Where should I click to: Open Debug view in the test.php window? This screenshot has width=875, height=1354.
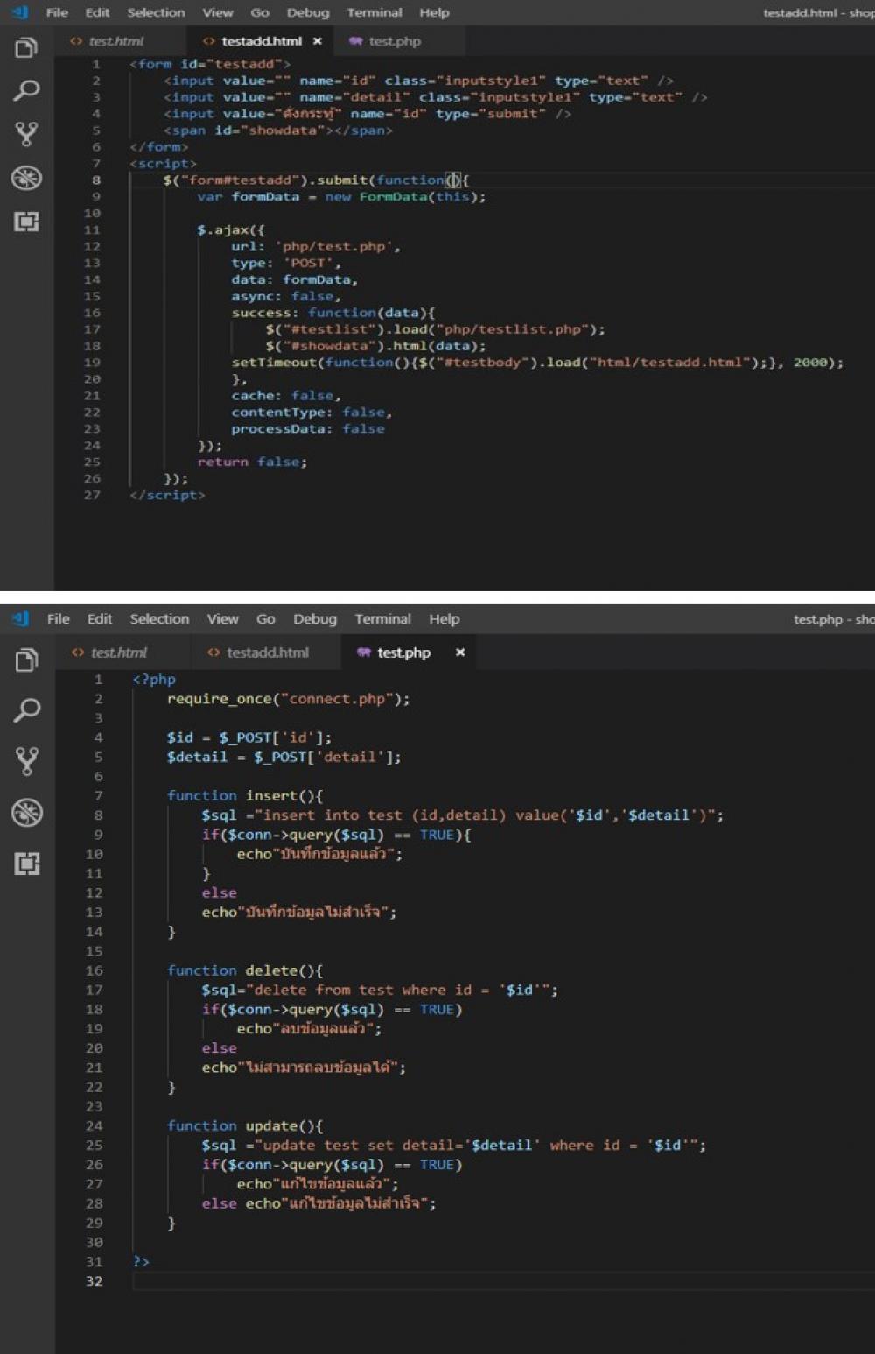(26, 813)
